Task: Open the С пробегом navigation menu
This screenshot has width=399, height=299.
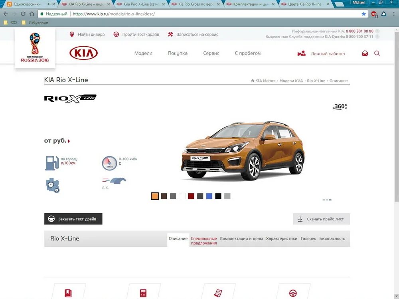Action: pos(248,53)
